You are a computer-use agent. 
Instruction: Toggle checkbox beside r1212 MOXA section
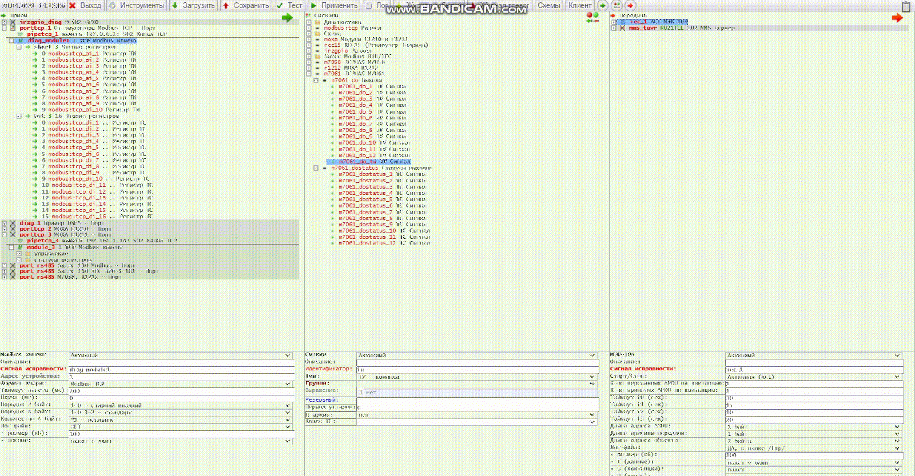pyautogui.click(x=309, y=67)
